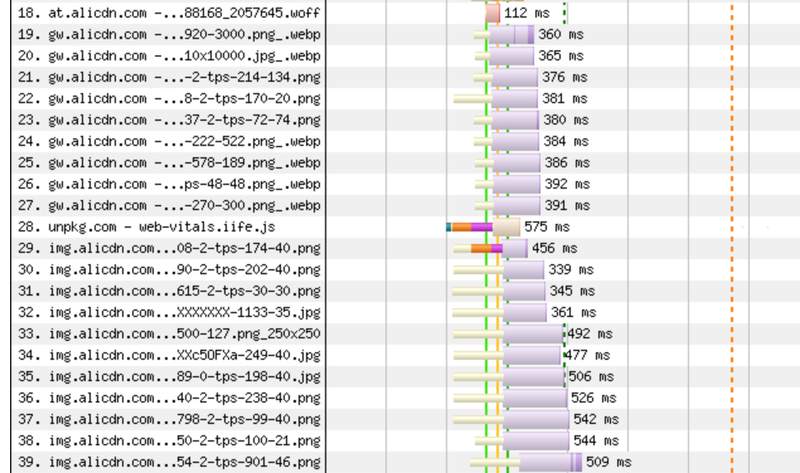Select request 24 222-522.png_.webp
Screen dimensions: 800x473
[x=169, y=141]
